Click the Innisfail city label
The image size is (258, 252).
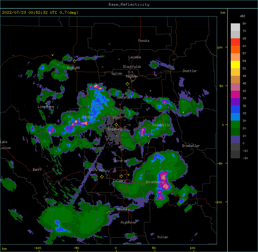(124, 98)
